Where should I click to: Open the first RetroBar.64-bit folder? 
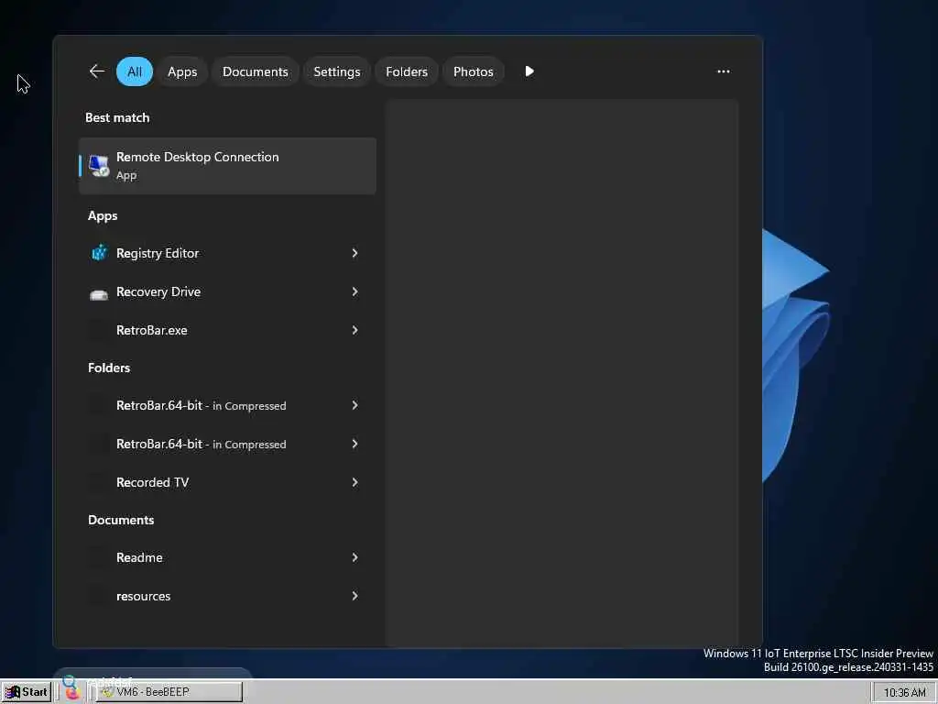tap(227, 405)
